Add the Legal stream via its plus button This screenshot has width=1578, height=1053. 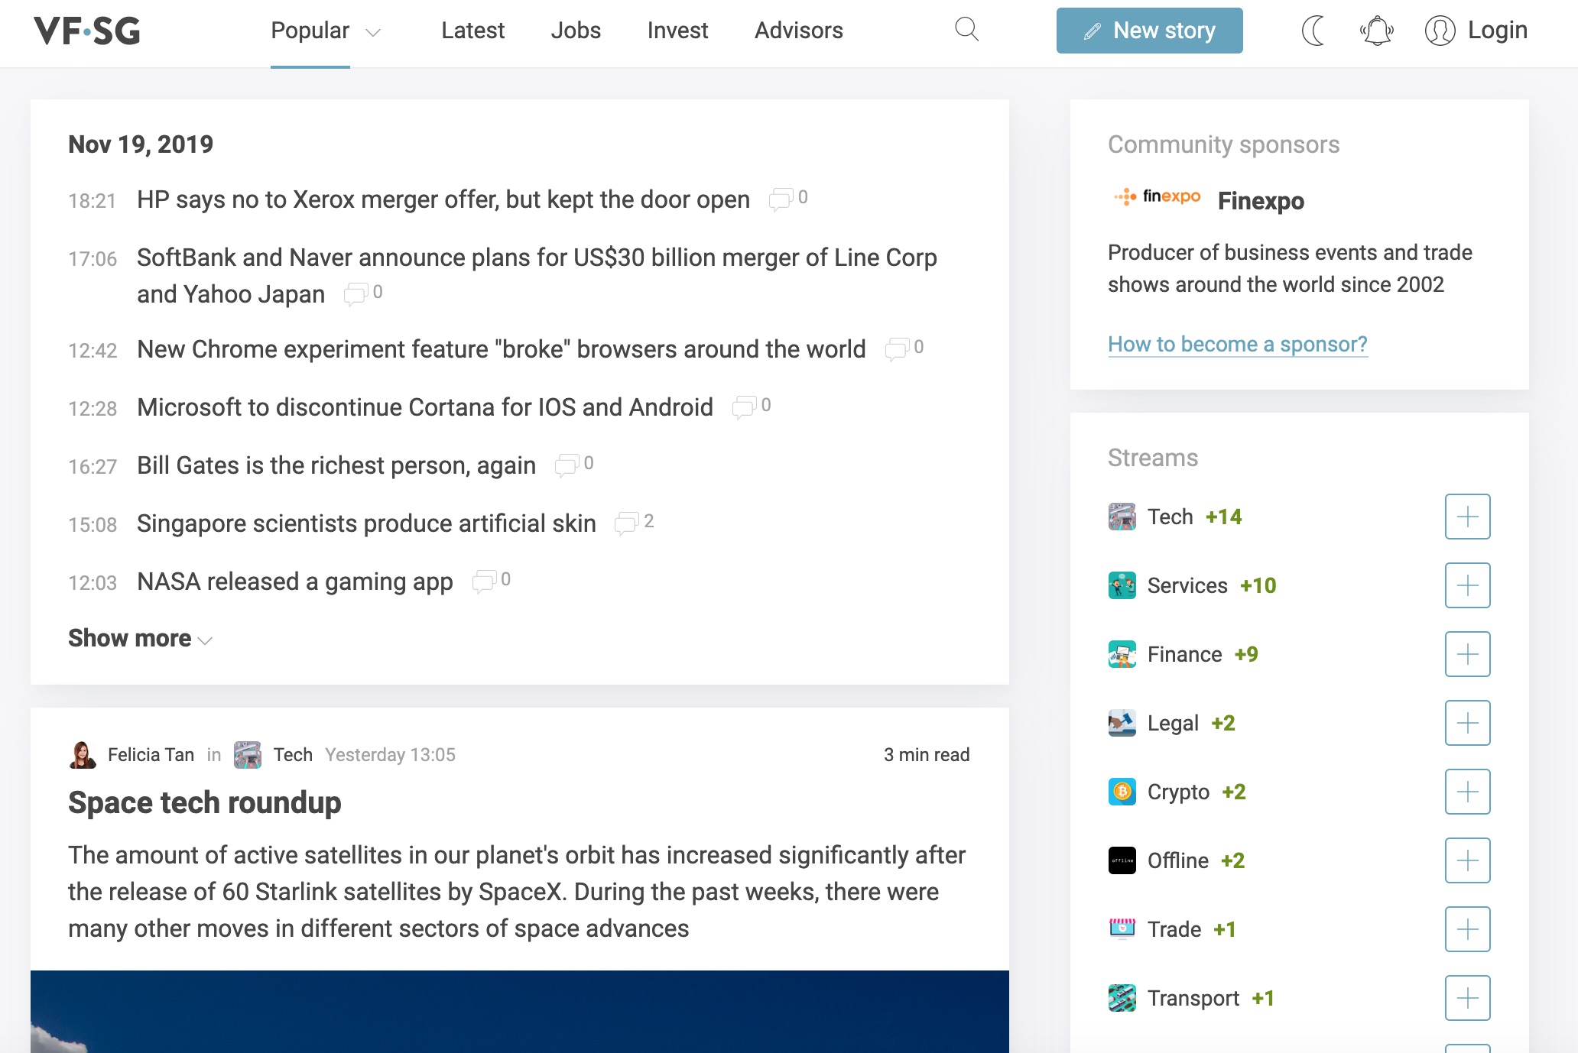pos(1467,723)
